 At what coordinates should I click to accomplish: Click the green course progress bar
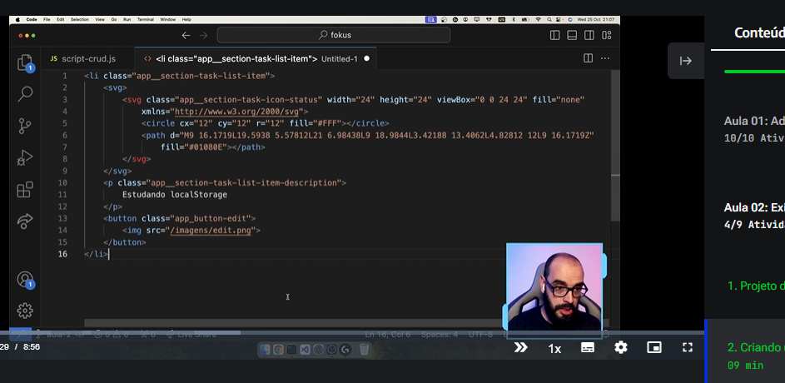coord(754,72)
